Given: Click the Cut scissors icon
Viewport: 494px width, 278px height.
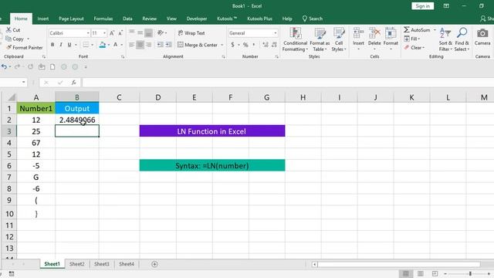Looking at the screenshot, I should click(8, 30).
